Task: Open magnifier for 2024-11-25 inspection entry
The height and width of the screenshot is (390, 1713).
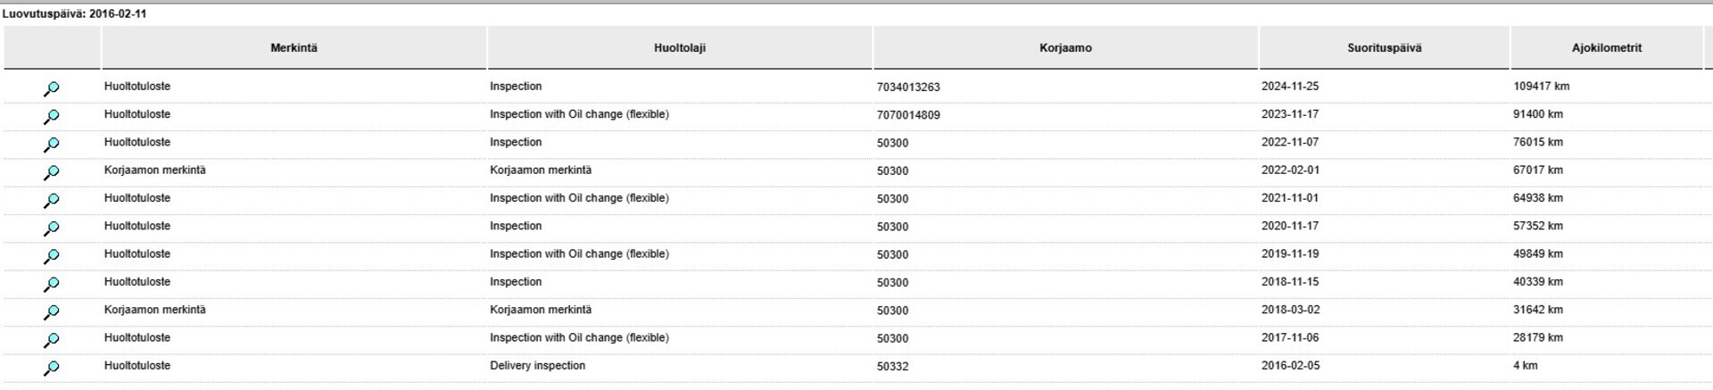Action: tap(52, 88)
